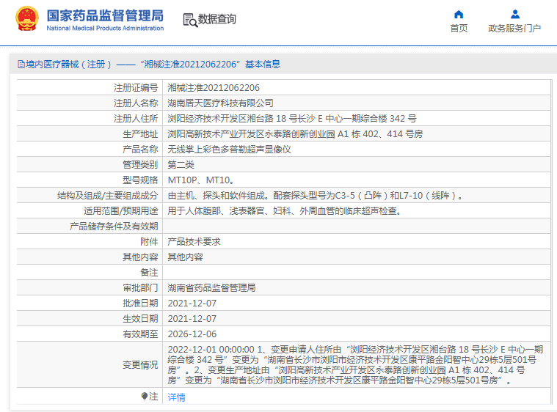Open the 数据查询 search icon

coord(190,20)
